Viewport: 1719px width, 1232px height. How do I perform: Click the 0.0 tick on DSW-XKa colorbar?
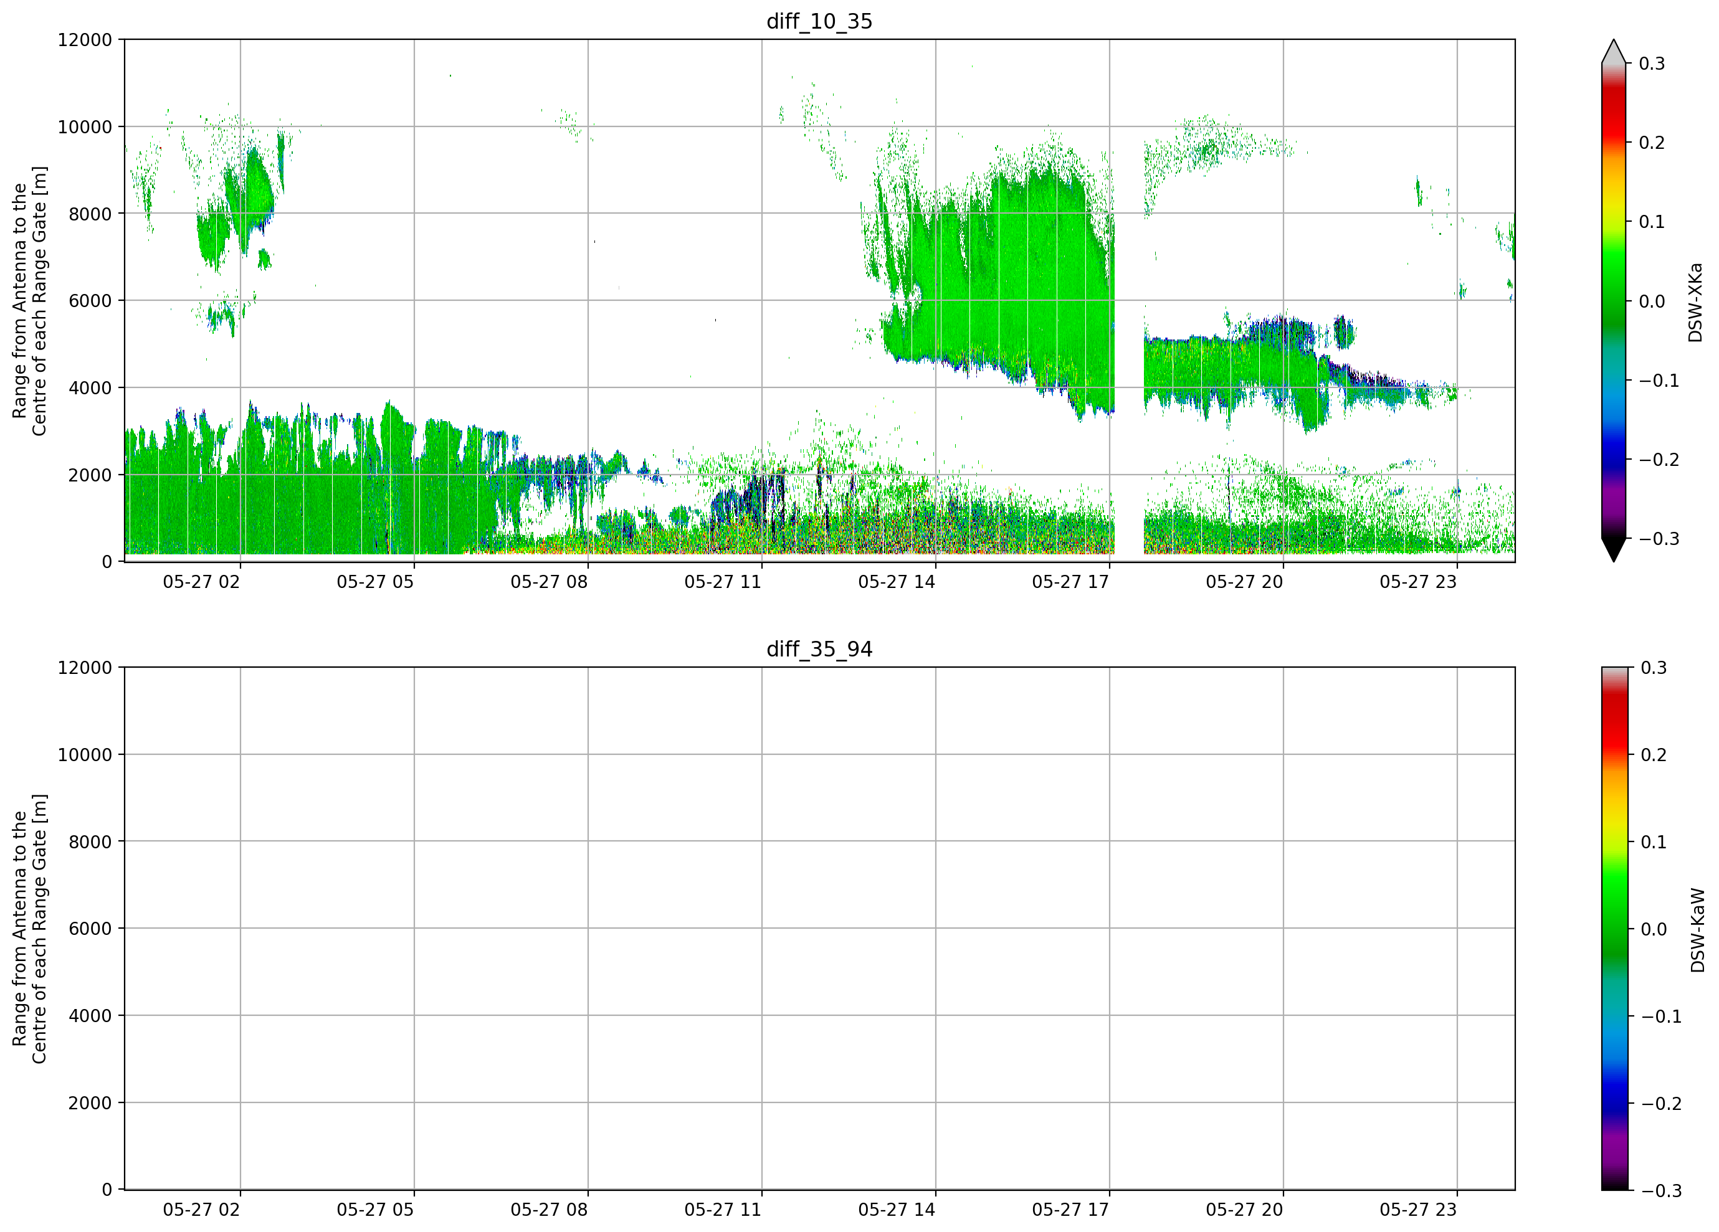pos(1652,301)
